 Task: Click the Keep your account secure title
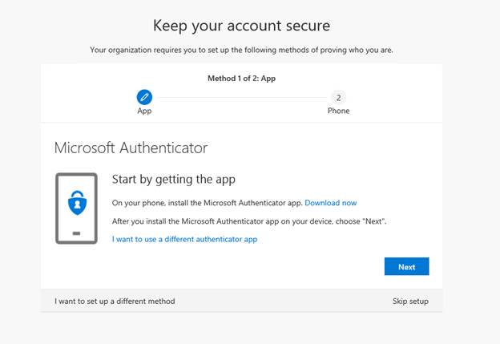click(x=241, y=26)
